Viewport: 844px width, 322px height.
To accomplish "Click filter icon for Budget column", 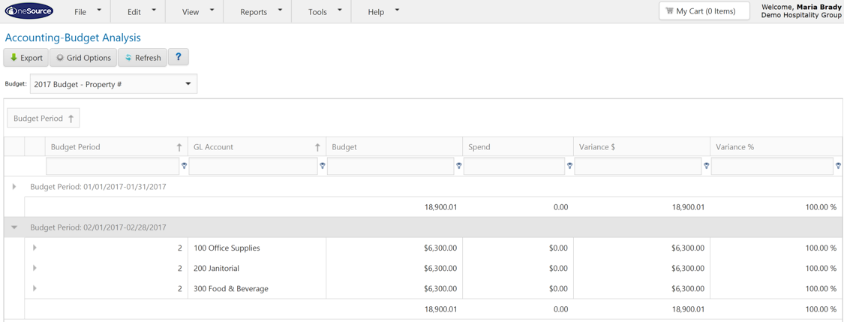I will click(458, 166).
